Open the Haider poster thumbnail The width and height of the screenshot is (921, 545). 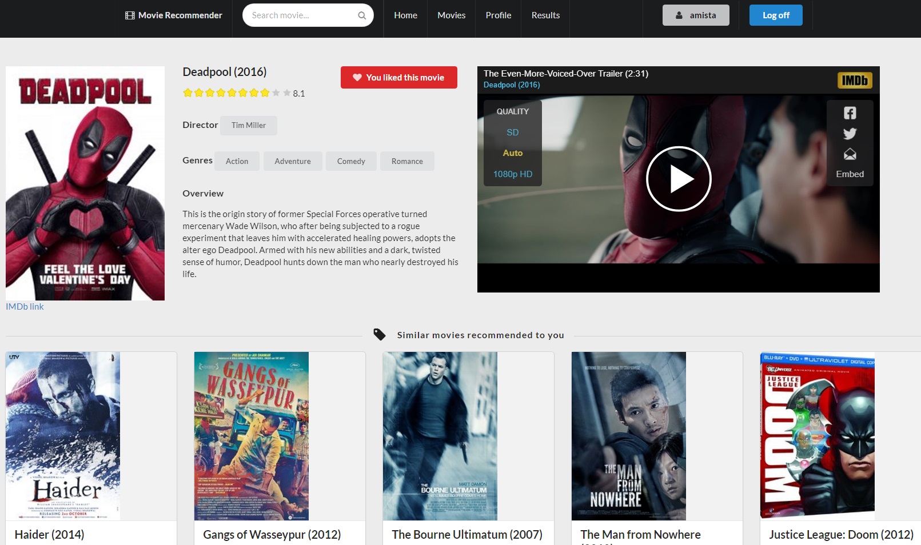pyautogui.click(x=63, y=436)
